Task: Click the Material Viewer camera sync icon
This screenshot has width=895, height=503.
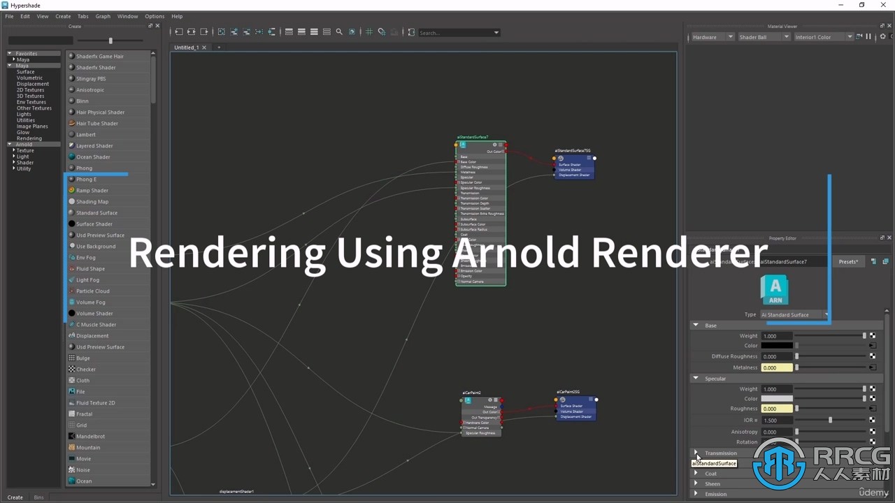Action: (x=860, y=36)
